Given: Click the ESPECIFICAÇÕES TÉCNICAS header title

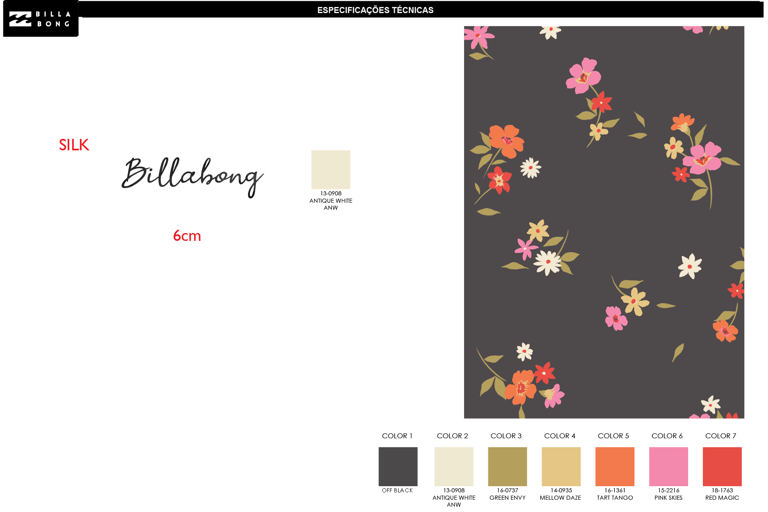Looking at the screenshot, I should (x=375, y=10).
